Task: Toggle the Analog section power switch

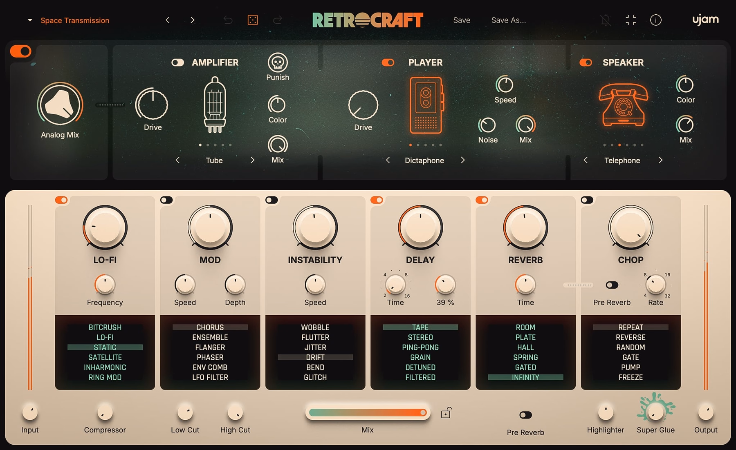Action: click(20, 51)
